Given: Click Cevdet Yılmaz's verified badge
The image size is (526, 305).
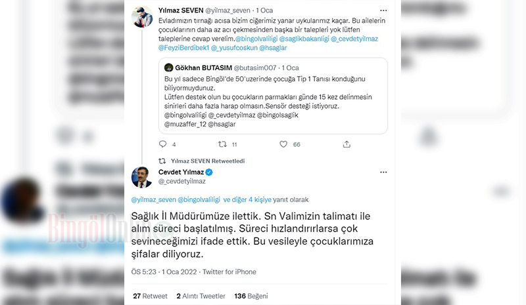Looking at the screenshot, I should 209,173.
